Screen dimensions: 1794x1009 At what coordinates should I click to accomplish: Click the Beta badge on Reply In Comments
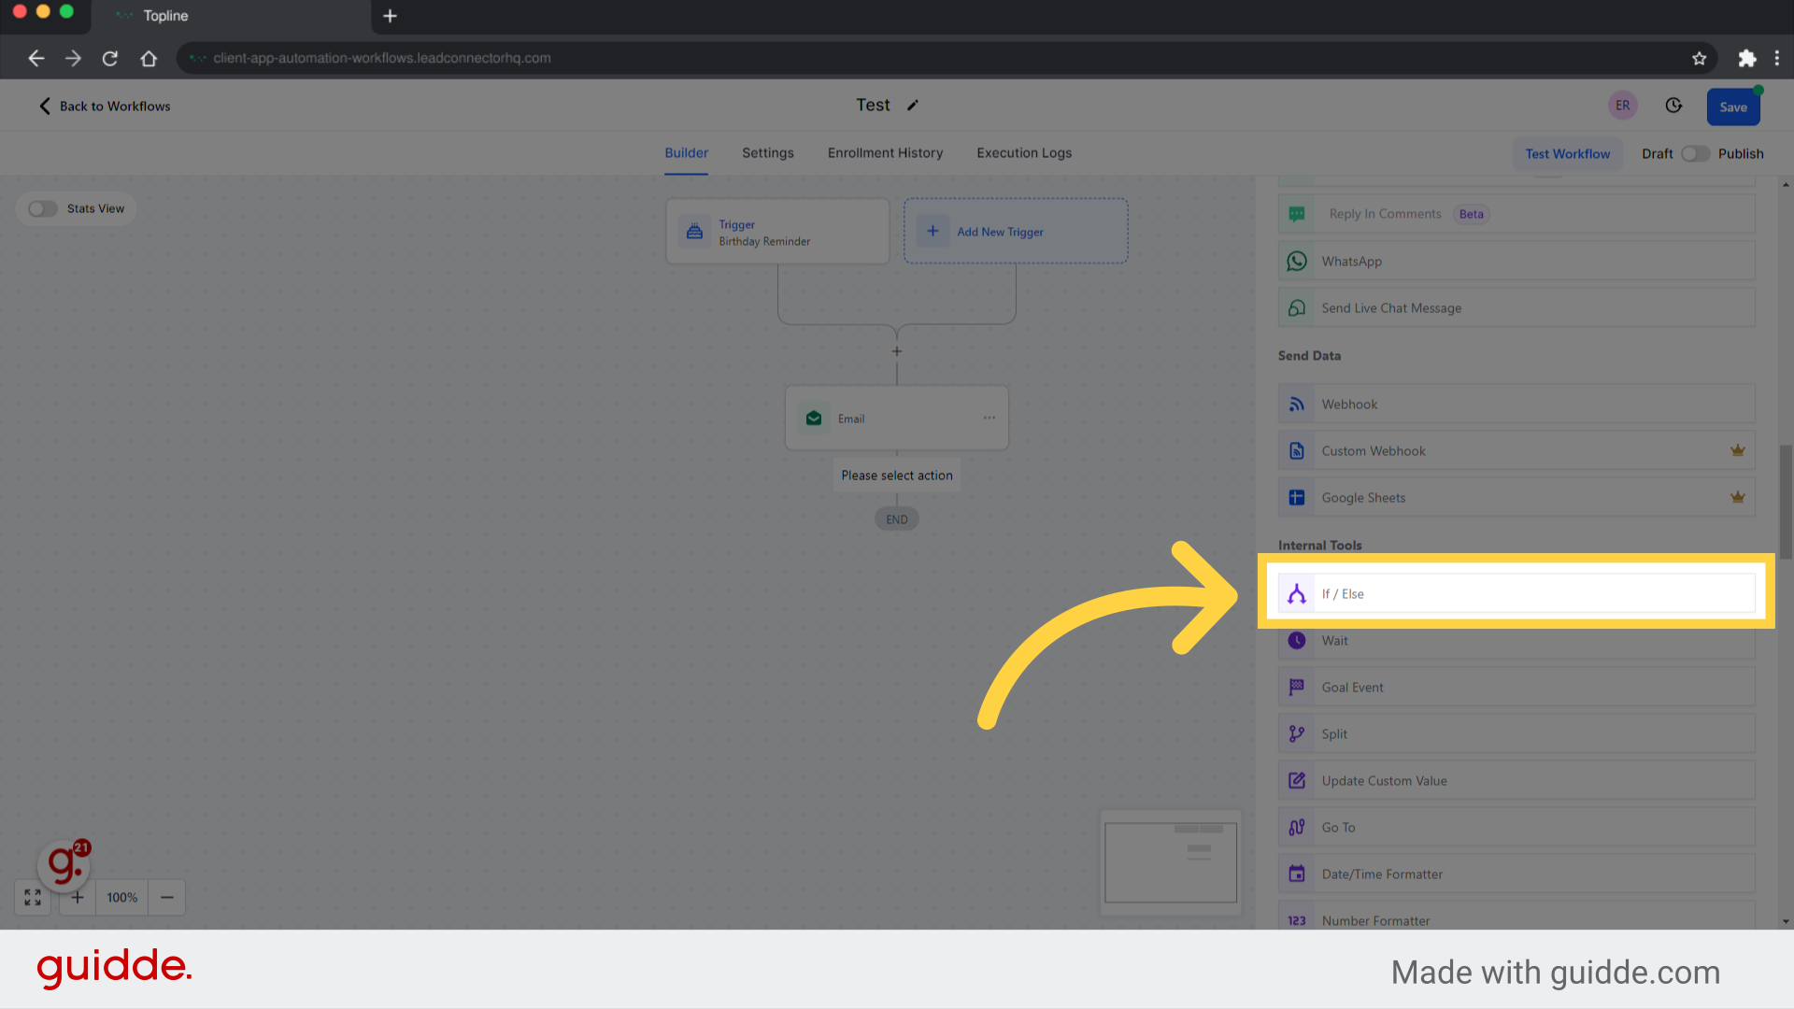[1472, 214]
